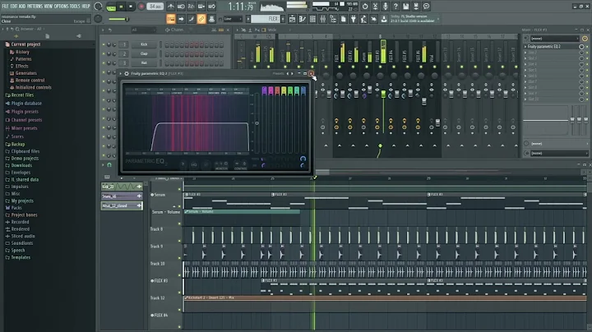Click the undo history circular arrow icon

point(365,7)
